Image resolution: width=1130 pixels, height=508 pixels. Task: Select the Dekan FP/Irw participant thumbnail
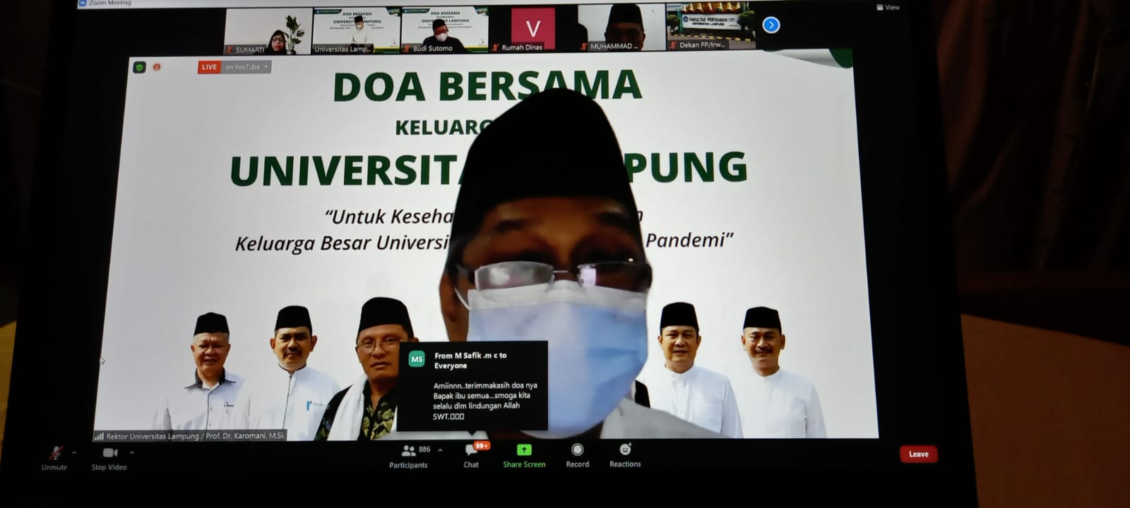[x=710, y=27]
